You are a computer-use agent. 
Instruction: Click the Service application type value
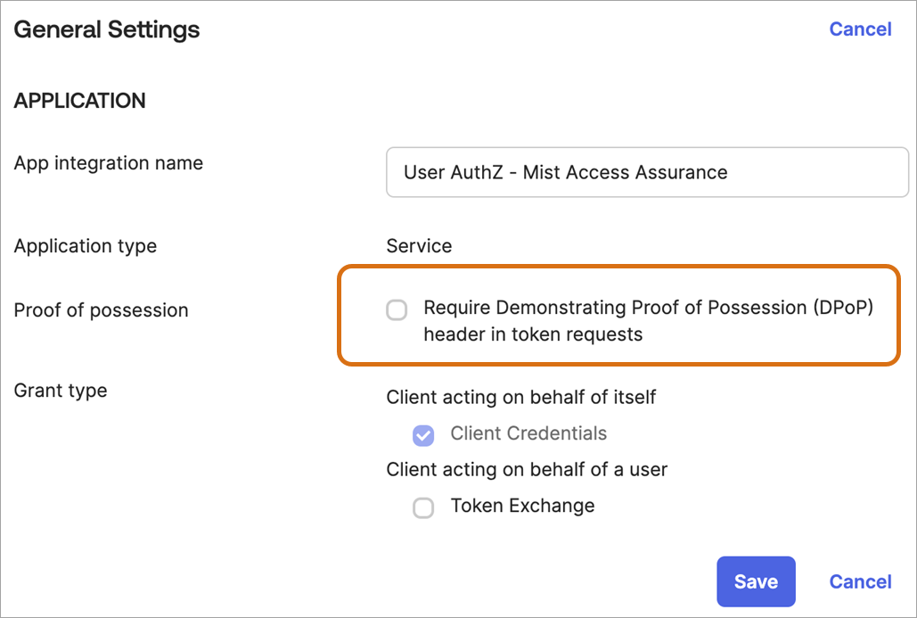click(x=419, y=246)
